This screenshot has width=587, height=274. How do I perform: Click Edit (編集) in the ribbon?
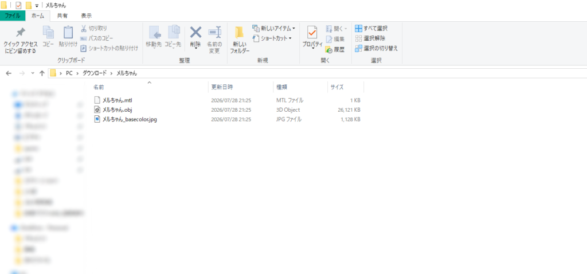(x=335, y=38)
